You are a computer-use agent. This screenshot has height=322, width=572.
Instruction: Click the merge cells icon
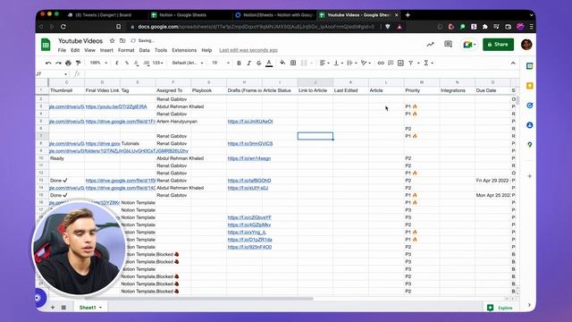point(304,64)
